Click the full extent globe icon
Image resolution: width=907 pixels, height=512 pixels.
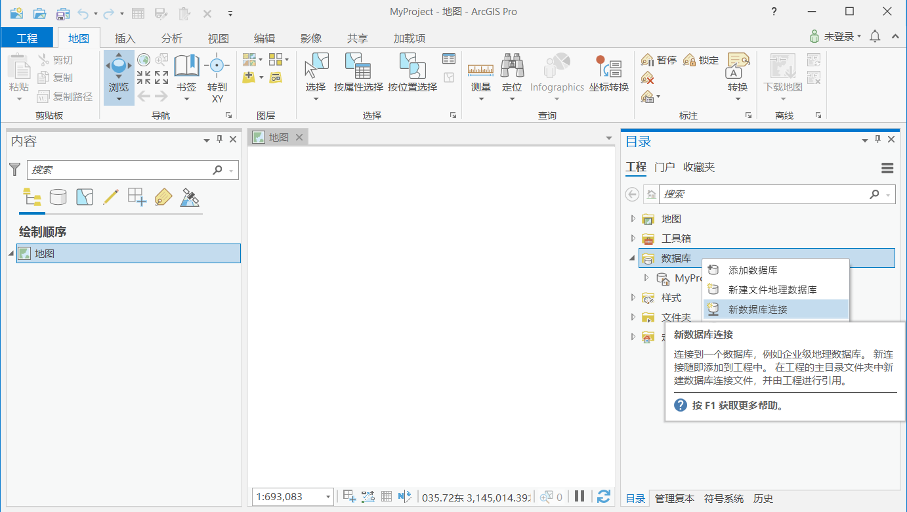(144, 60)
